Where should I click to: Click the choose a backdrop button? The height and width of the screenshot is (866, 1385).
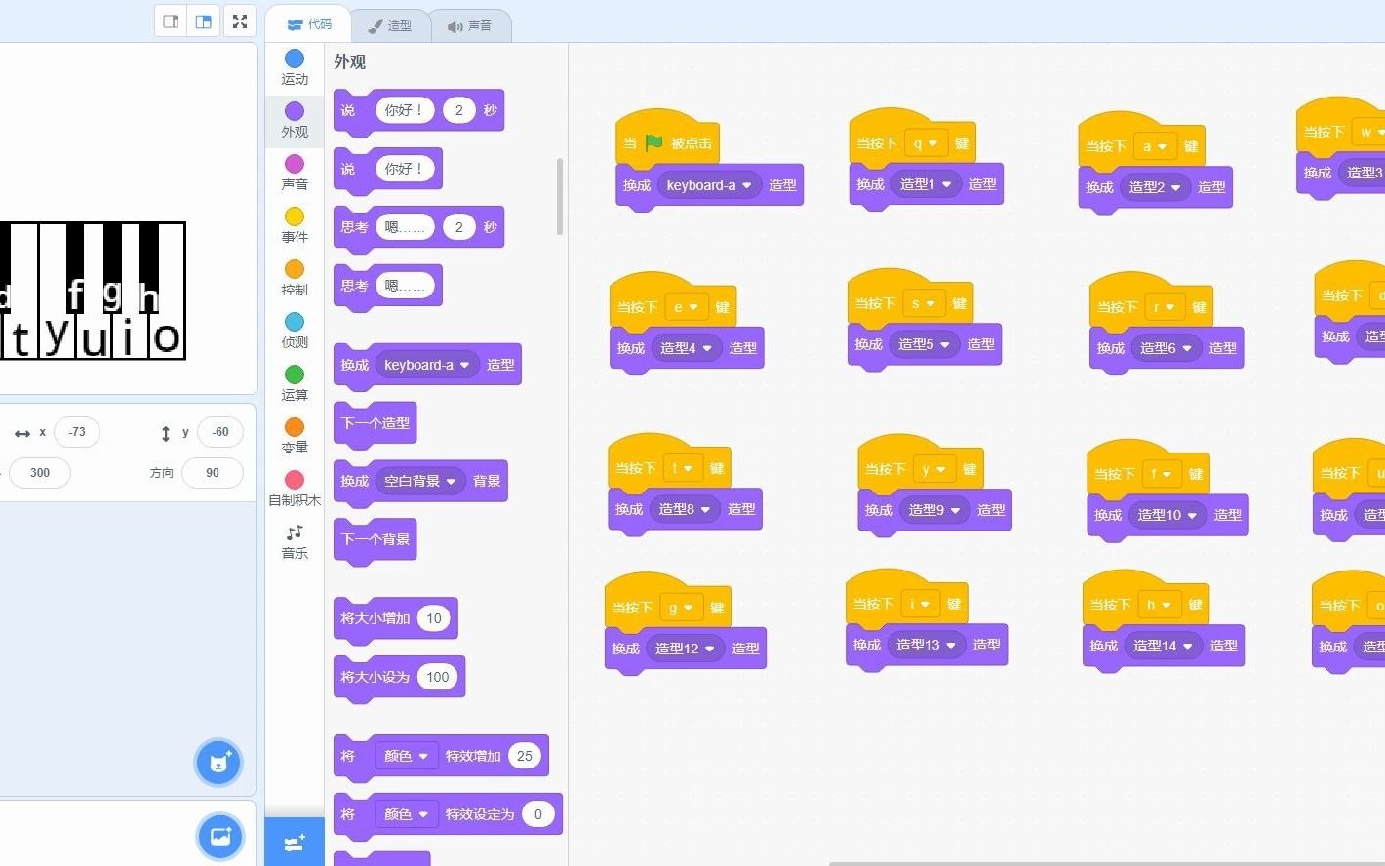(220, 836)
